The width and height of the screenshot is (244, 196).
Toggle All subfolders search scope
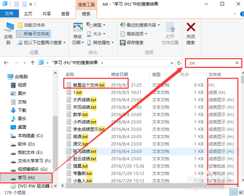click(33, 34)
